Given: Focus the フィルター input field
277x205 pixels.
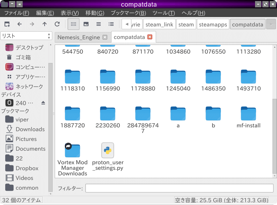Looking at the screenshot, I should click(x=179, y=188).
